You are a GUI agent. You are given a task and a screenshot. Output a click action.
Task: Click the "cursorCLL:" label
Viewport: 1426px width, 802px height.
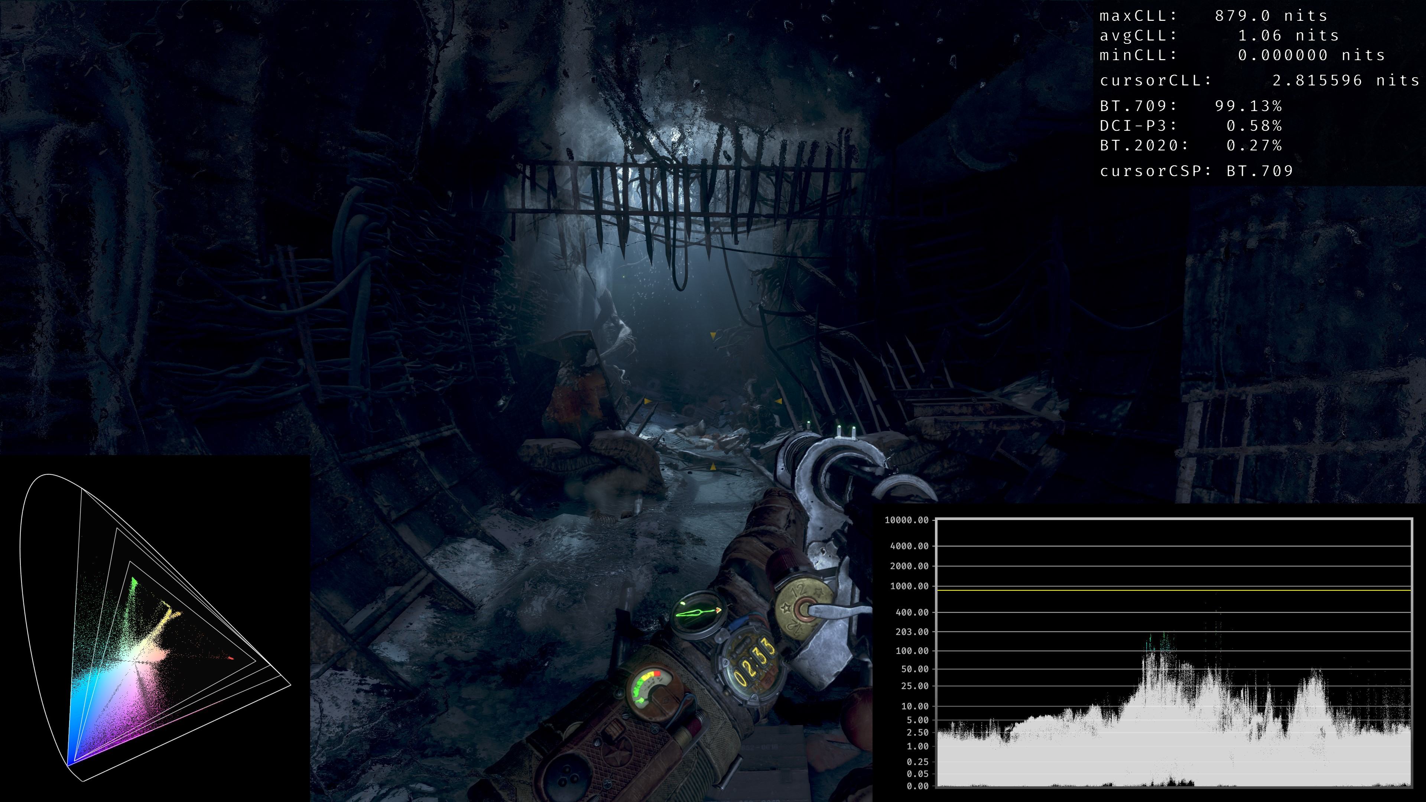coord(1156,81)
